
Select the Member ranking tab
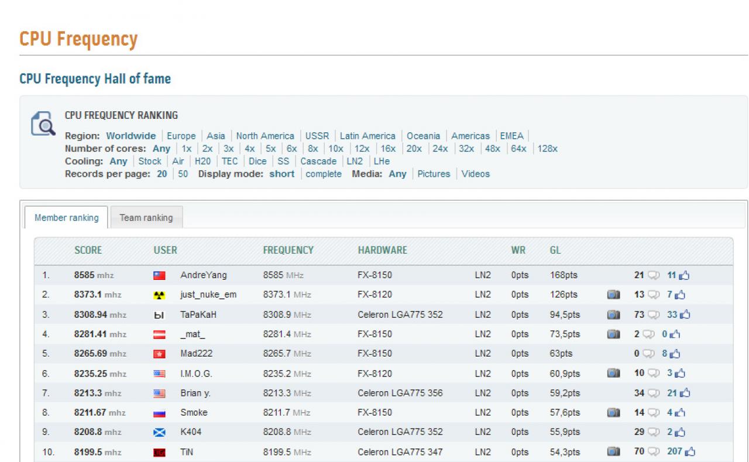66,218
